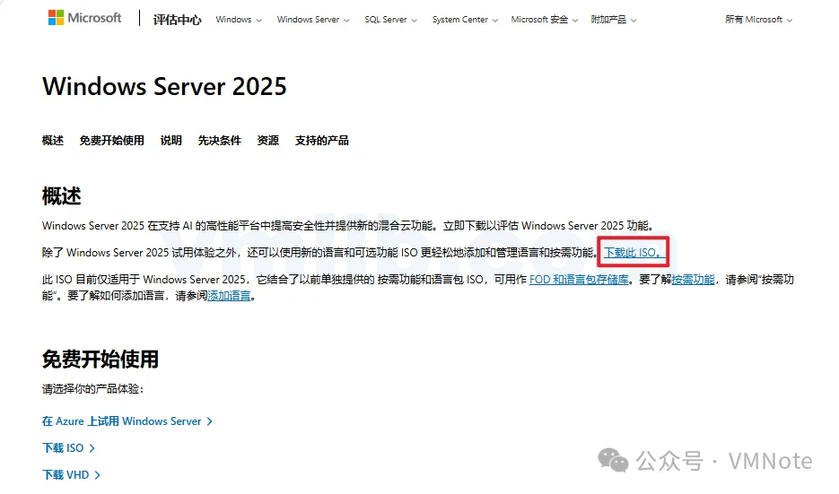
Task: Click the 添加语言 link
Action: [x=229, y=296]
